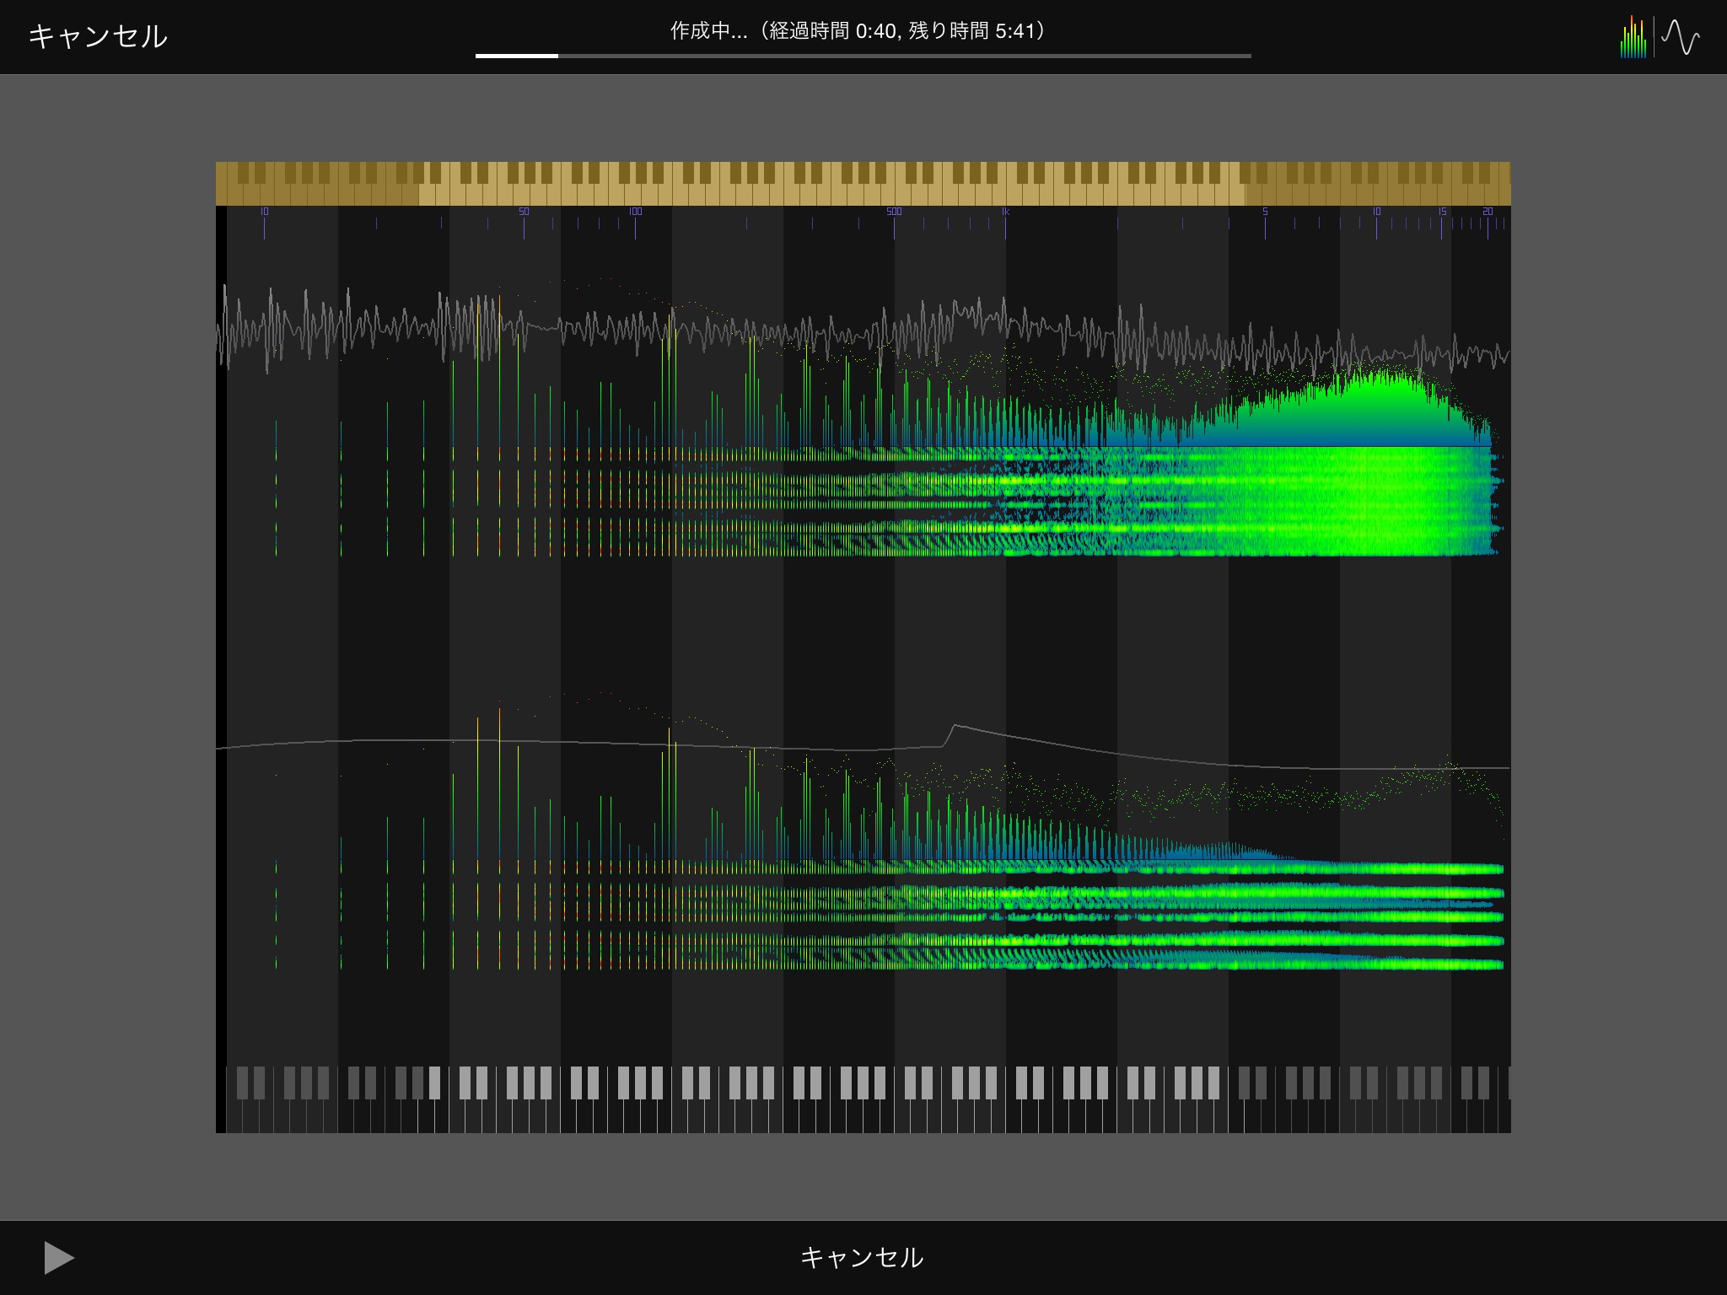
Task: Tap the golden piano keyboard strip
Action: pos(863,183)
